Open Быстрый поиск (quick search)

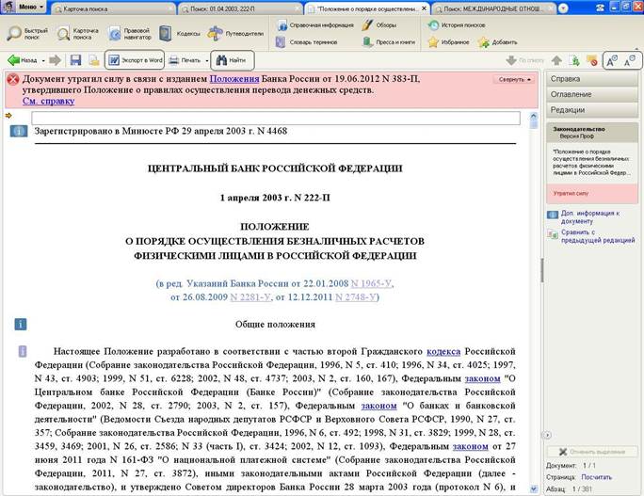(x=24, y=34)
